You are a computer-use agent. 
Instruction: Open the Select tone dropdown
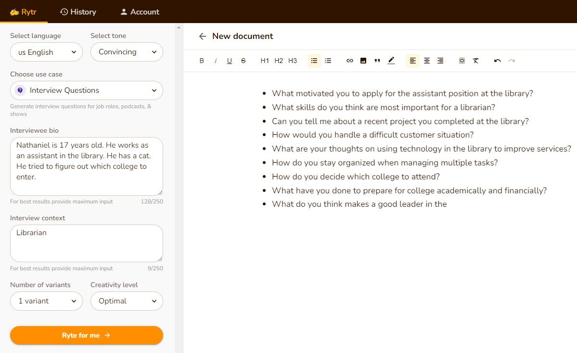pyautogui.click(x=127, y=52)
